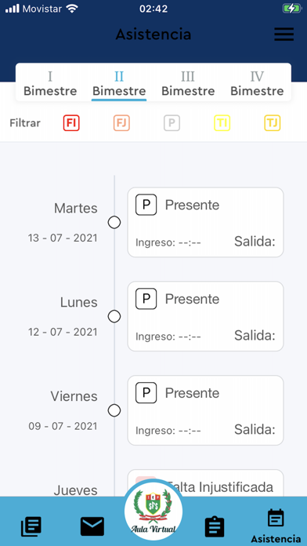This screenshot has height=546, width=307.
Task: Toggle the FJ filter
Action: (x=121, y=123)
